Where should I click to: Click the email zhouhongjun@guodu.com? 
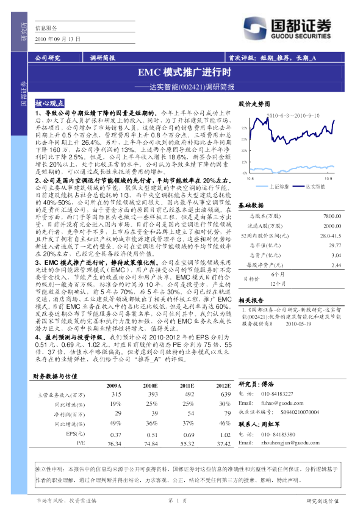pos(290,443)
